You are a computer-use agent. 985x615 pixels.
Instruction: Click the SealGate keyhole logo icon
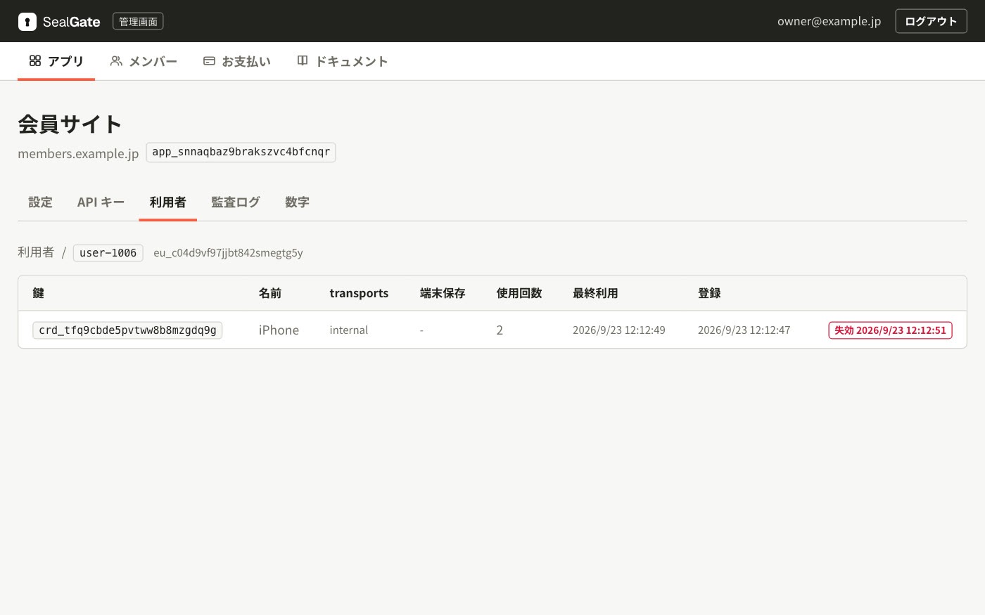[27, 22]
